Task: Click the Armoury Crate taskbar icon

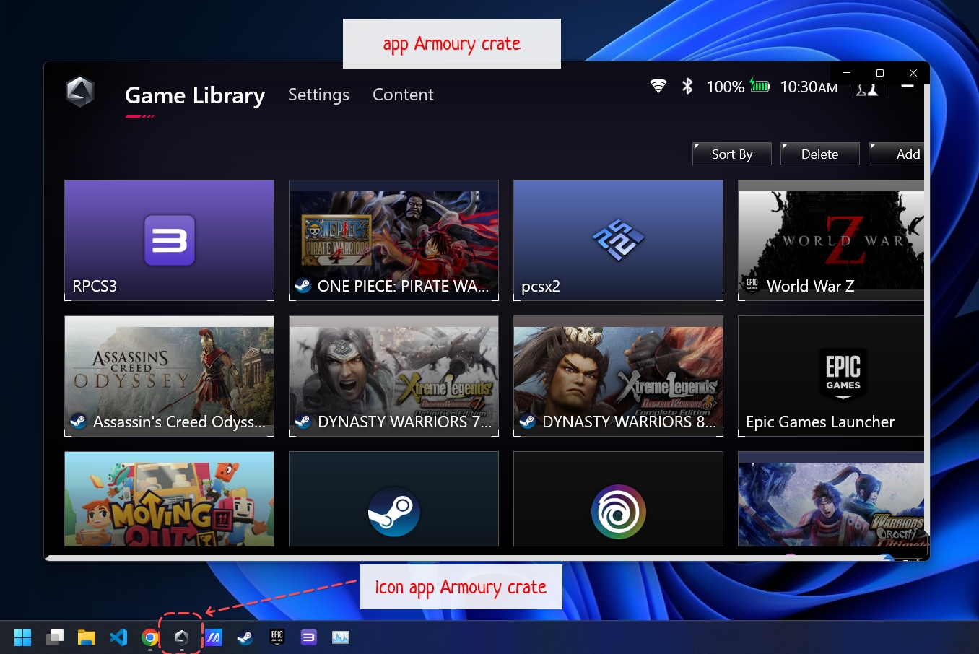Action: tap(182, 637)
